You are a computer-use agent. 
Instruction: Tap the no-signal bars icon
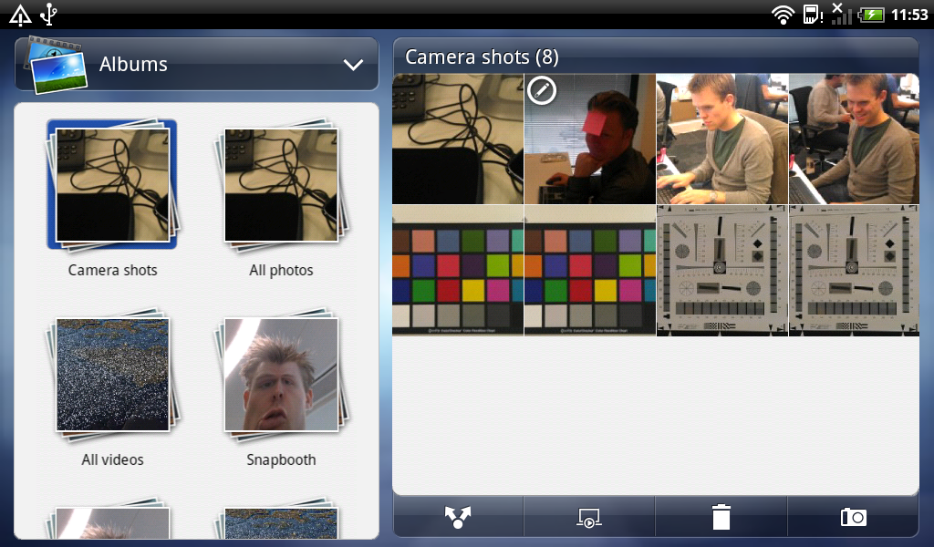click(x=840, y=14)
